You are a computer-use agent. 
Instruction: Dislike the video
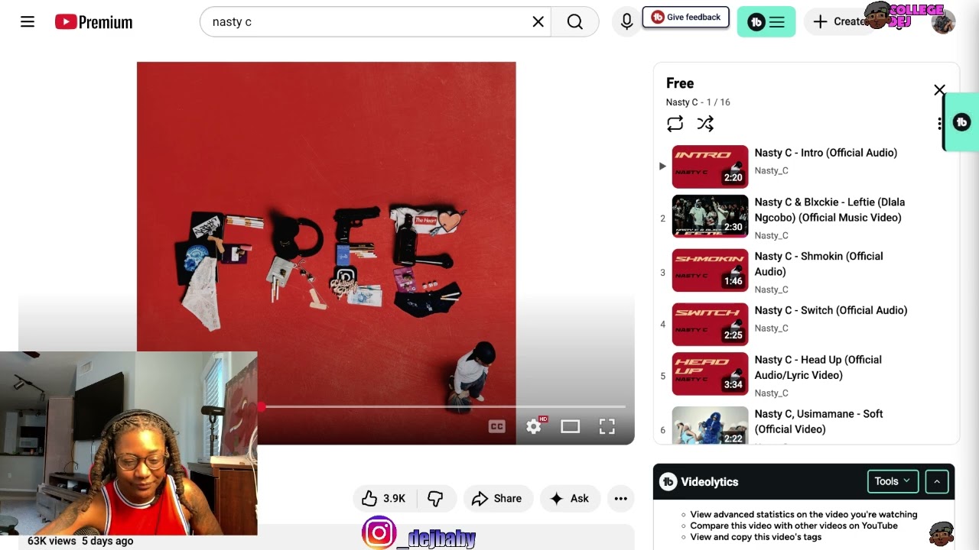point(436,499)
